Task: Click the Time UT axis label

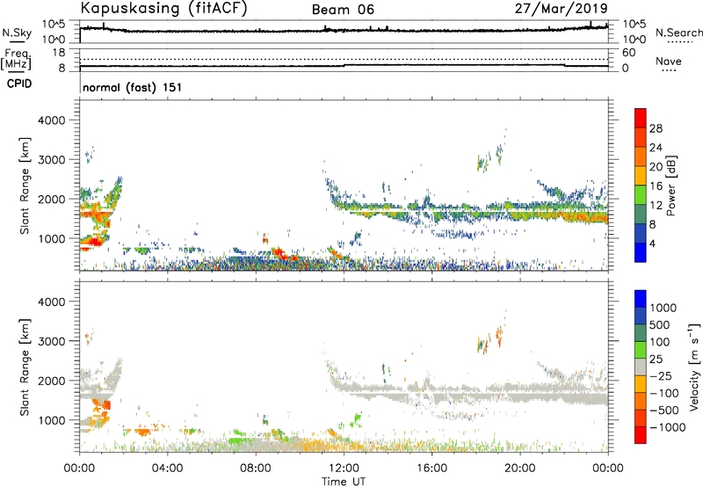Action: pyautogui.click(x=344, y=482)
